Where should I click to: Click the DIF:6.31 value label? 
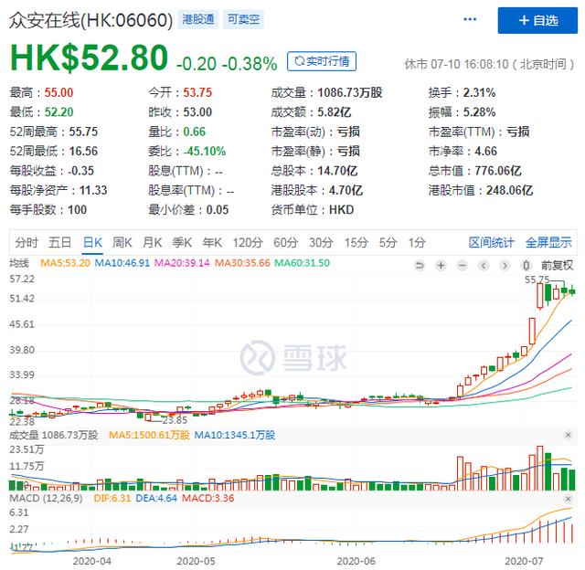pyautogui.click(x=112, y=499)
